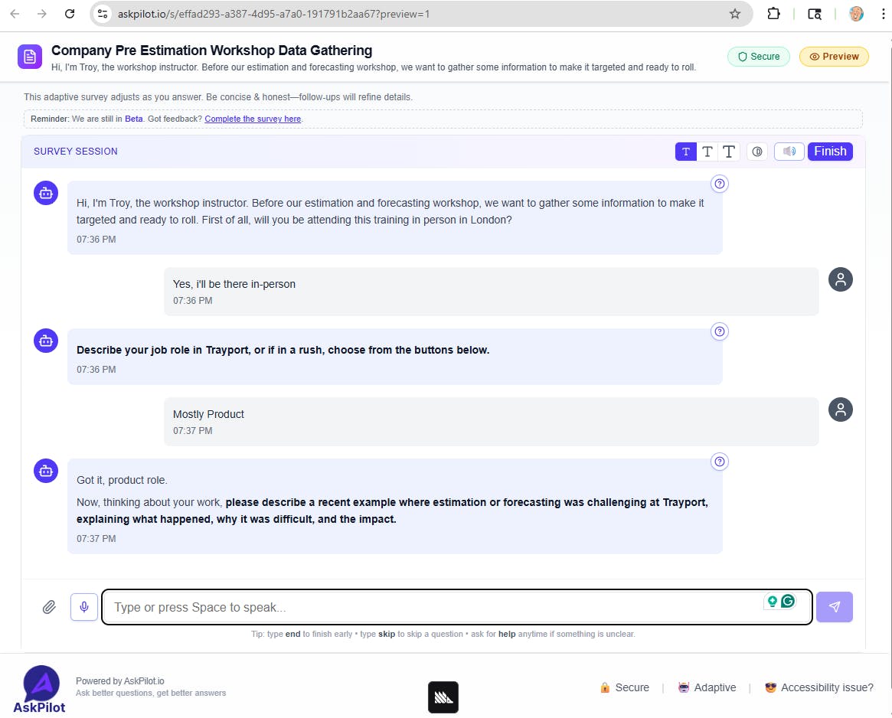Click the AskPilot logo in footer
The image size is (892, 718).
tap(40, 690)
